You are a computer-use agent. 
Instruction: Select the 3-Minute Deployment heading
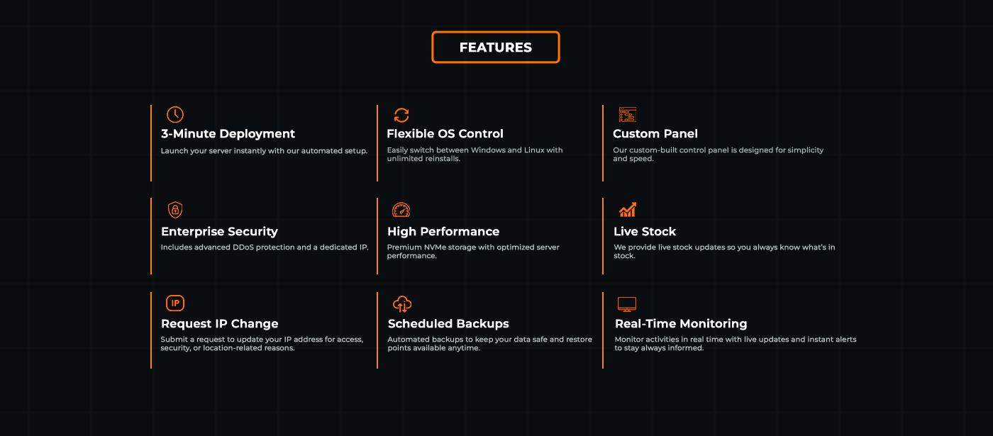(x=228, y=134)
